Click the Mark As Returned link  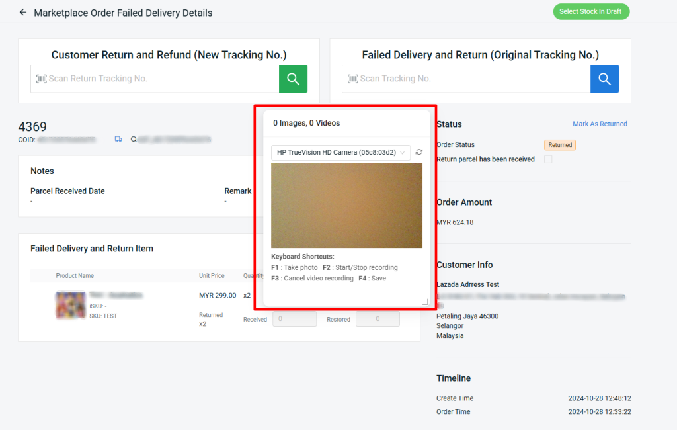point(600,124)
